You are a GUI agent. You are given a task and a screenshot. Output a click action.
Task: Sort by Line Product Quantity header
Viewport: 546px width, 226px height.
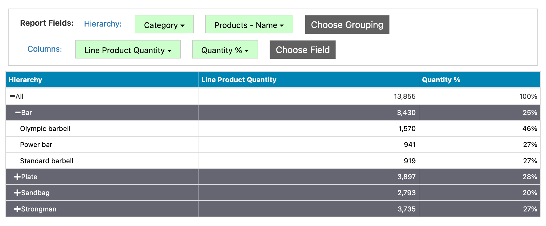click(x=239, y=80)
